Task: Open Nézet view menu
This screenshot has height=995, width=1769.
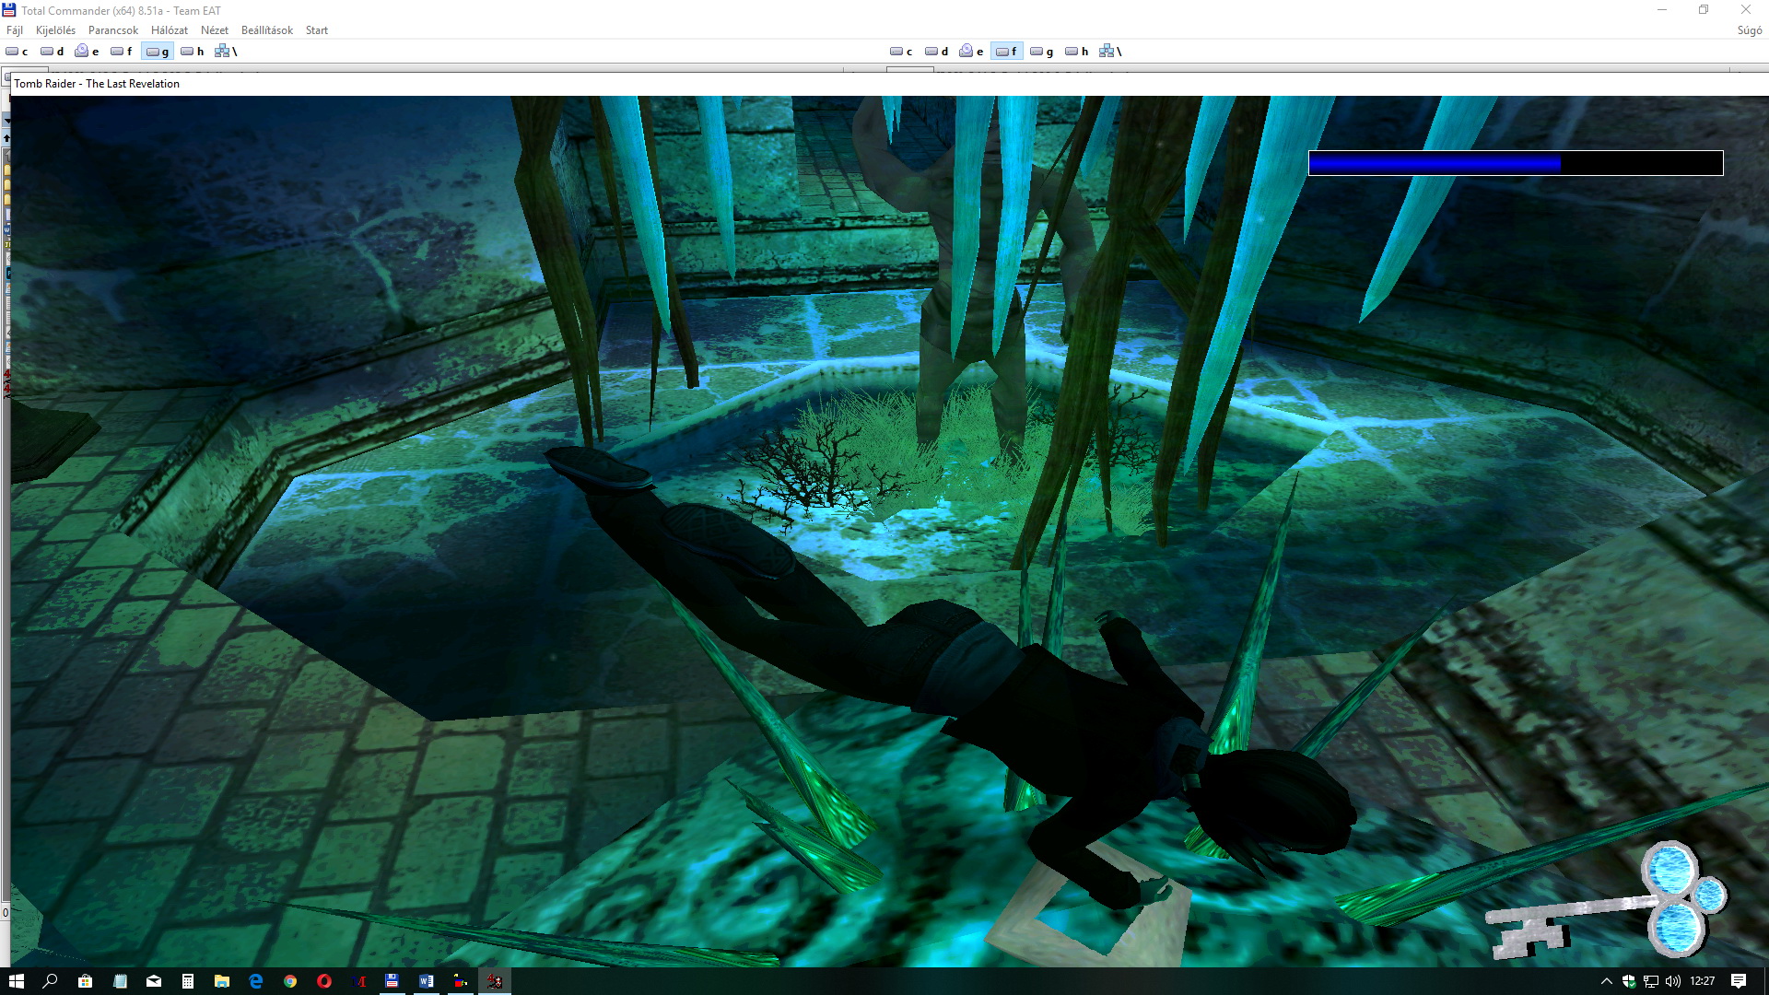Action: [214, 30]
